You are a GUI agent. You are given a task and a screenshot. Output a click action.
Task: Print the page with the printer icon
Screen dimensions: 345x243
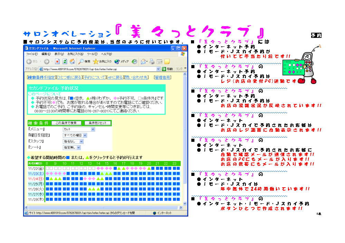pyautogui.click(x=152, y=62)
